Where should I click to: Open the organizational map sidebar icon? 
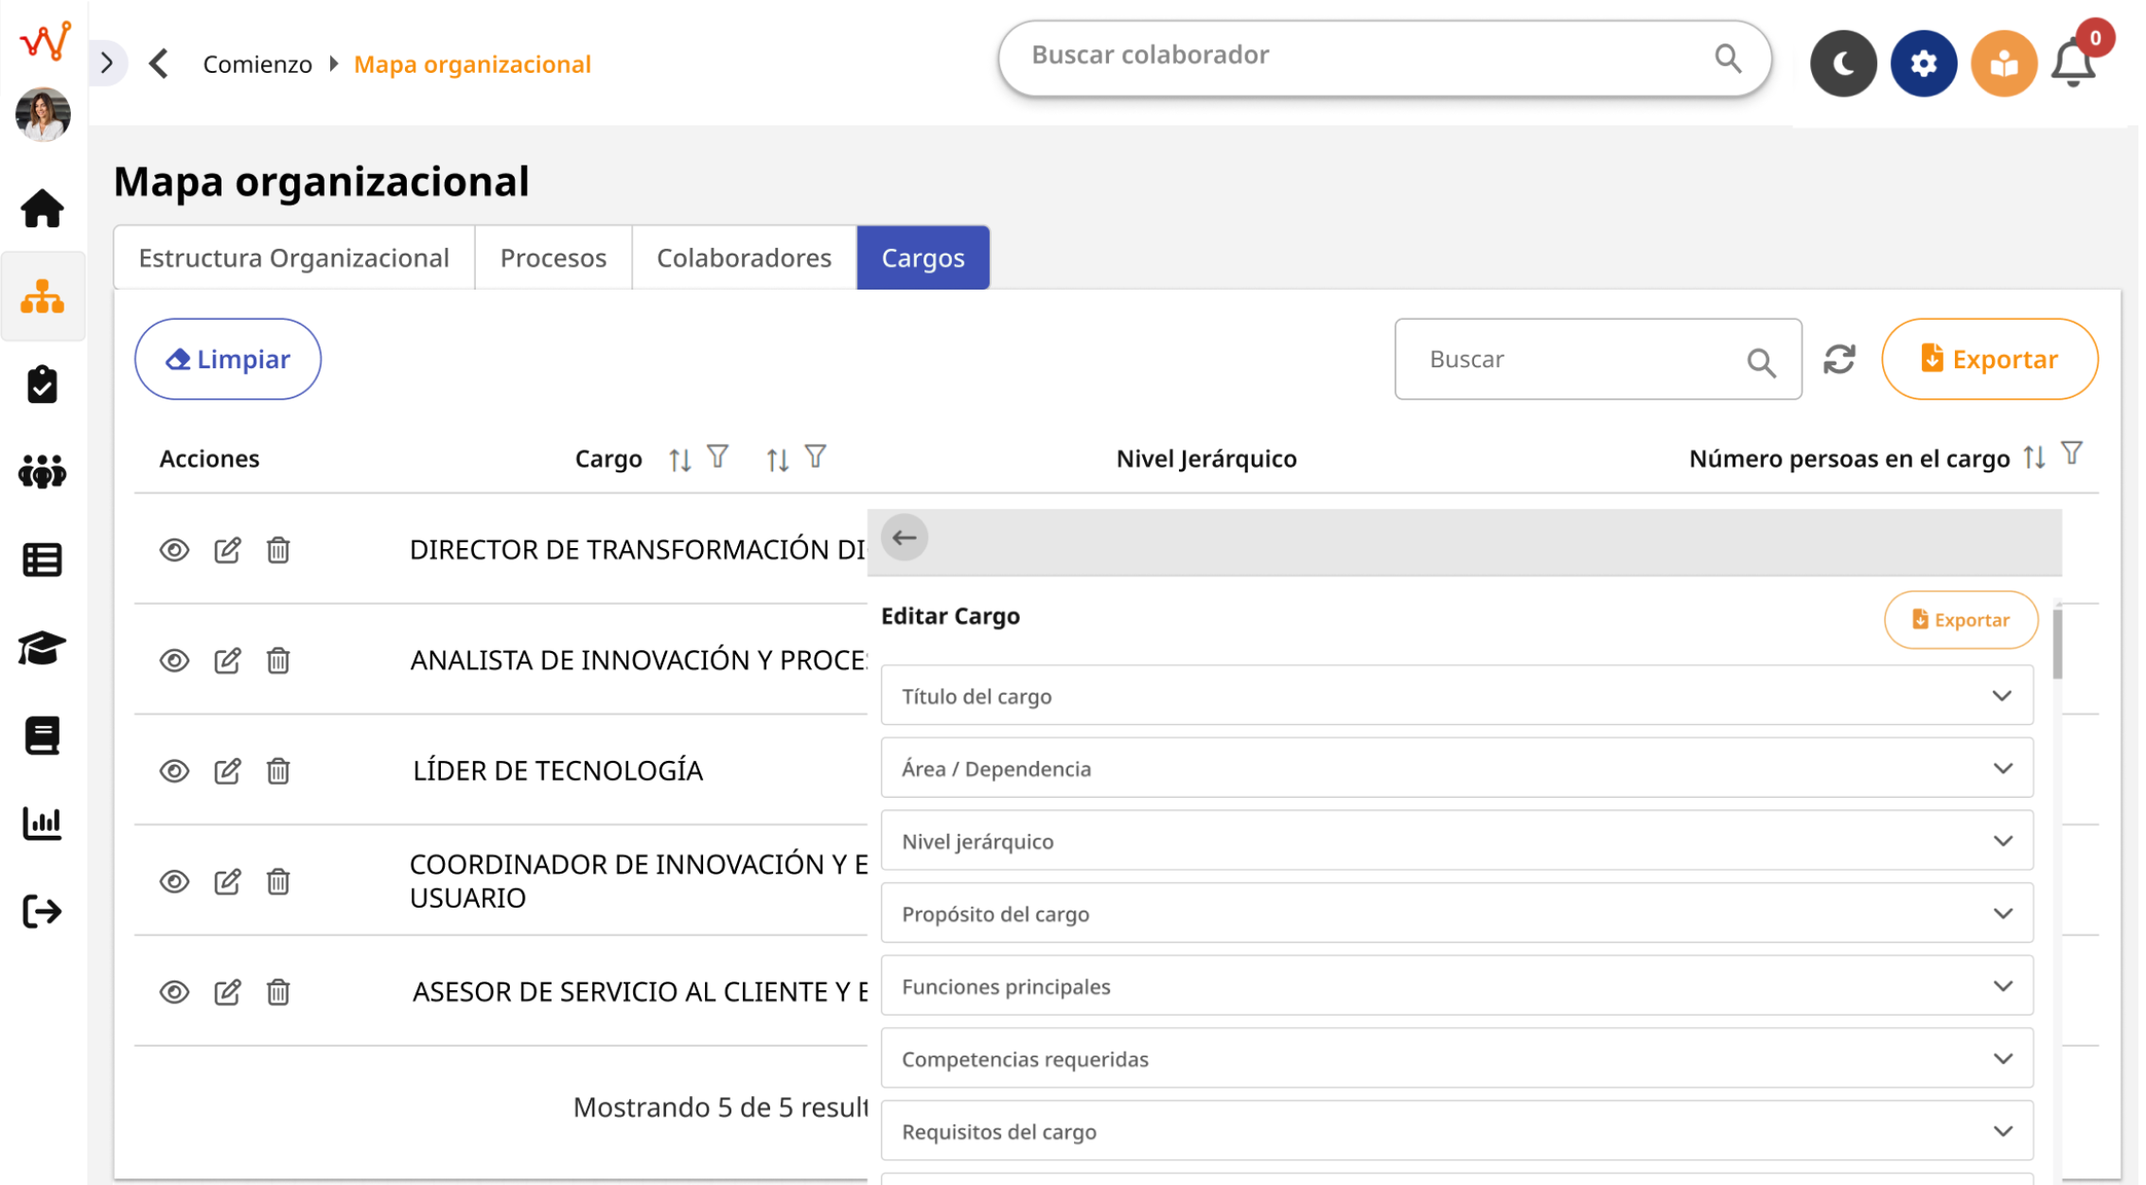point(42,297)
